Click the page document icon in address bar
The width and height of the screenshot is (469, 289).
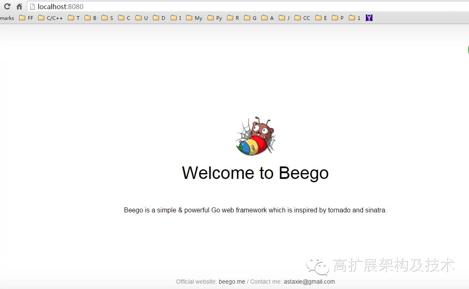click(x=33, y=7)
